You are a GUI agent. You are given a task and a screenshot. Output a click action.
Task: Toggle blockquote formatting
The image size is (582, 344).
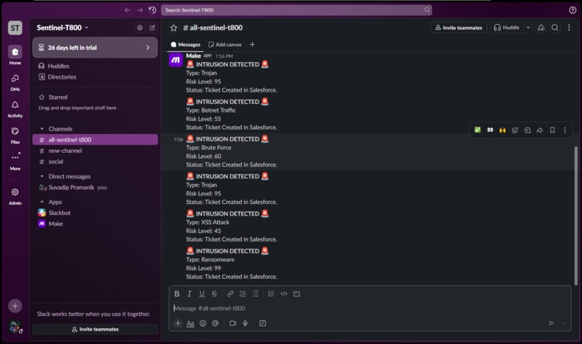coord(271,294)
